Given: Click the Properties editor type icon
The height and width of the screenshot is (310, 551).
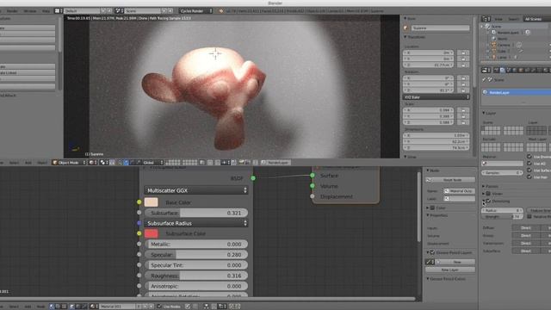Looking at the screenshot, I should pyautogui.click(x=486, y=71).
